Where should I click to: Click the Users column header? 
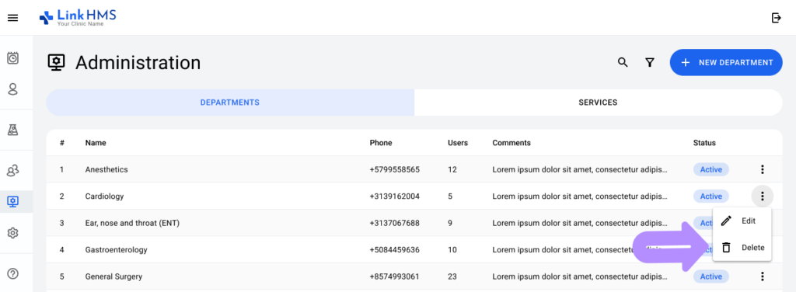coord(458,143)
